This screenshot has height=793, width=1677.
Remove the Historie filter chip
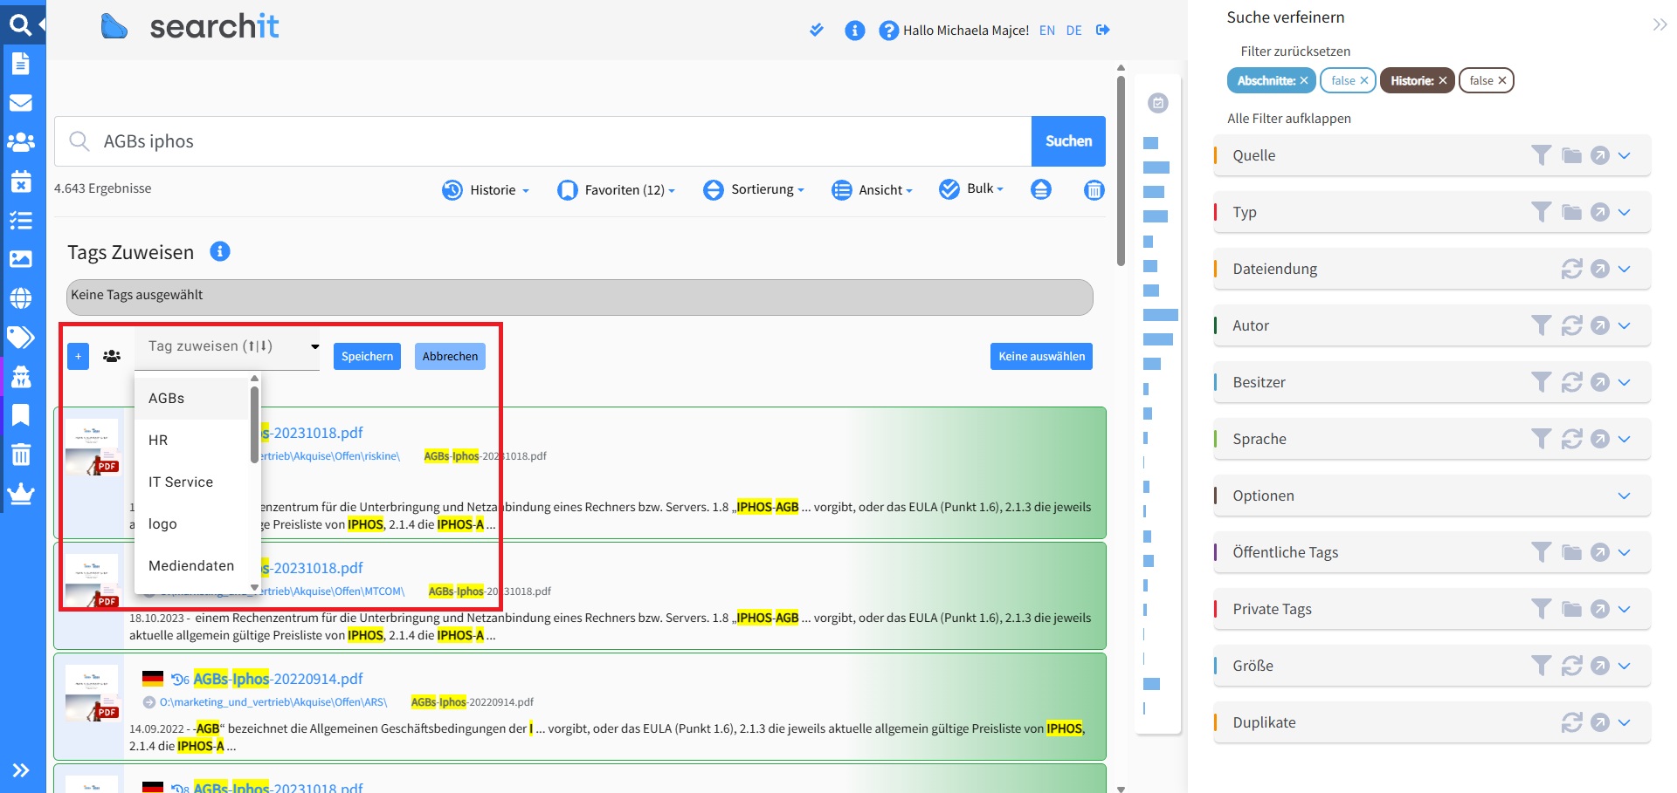[1443, 80]
